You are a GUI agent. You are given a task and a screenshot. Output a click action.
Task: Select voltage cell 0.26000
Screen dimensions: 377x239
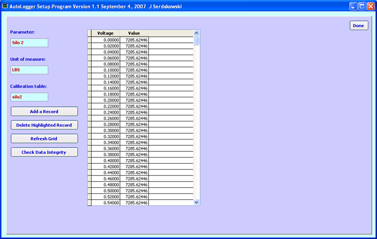(x=105, y=118)
